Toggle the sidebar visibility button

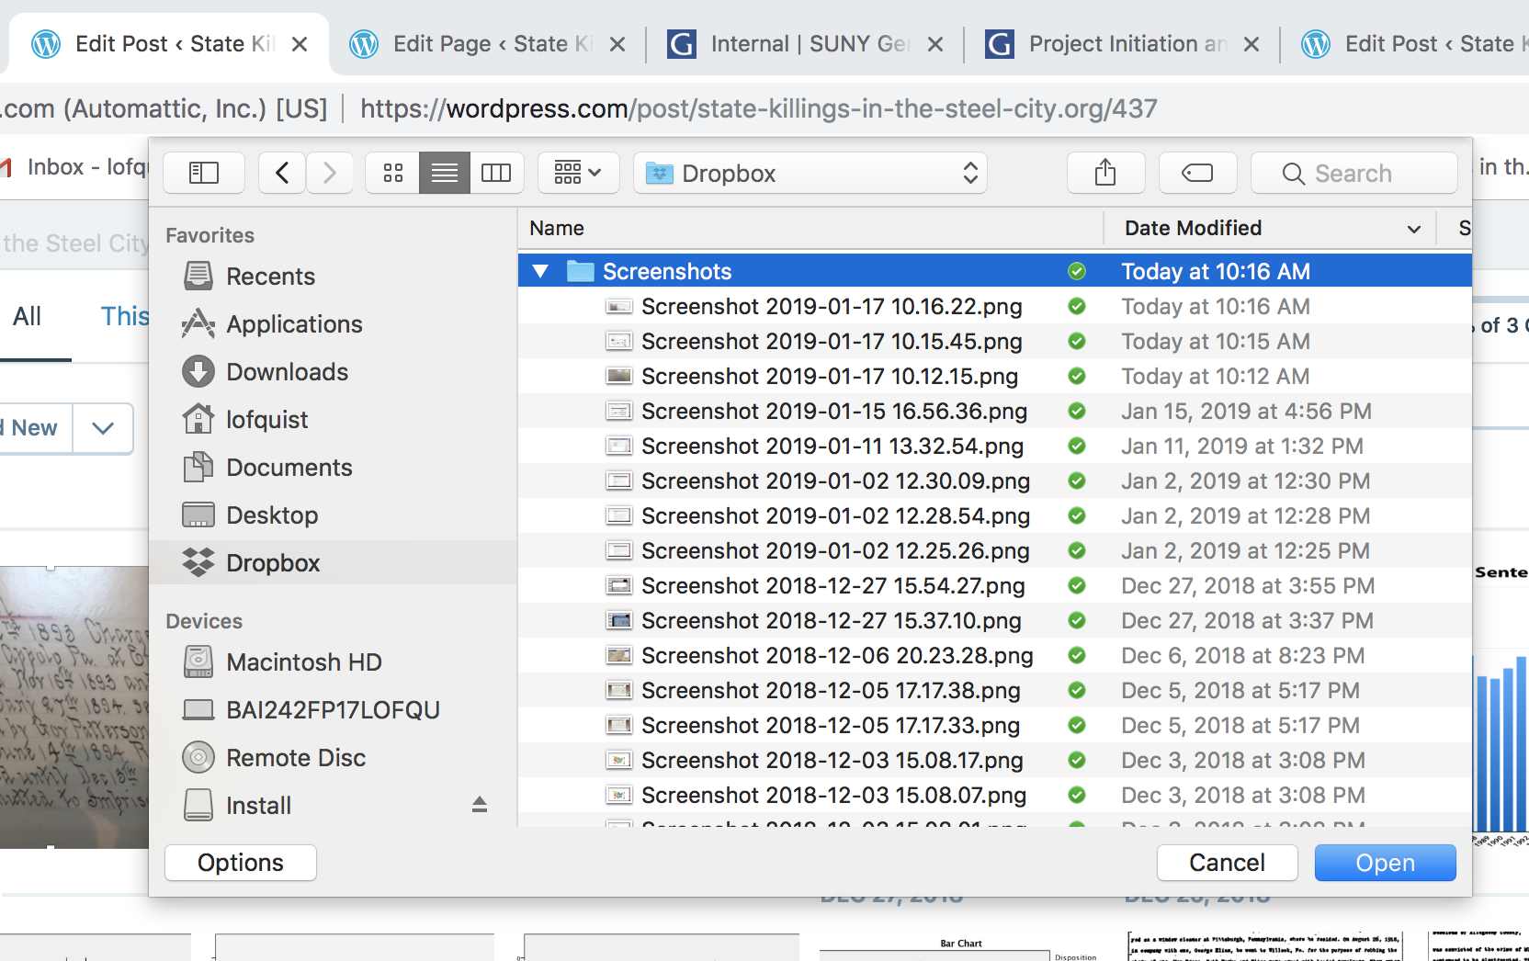click(203, 173)
